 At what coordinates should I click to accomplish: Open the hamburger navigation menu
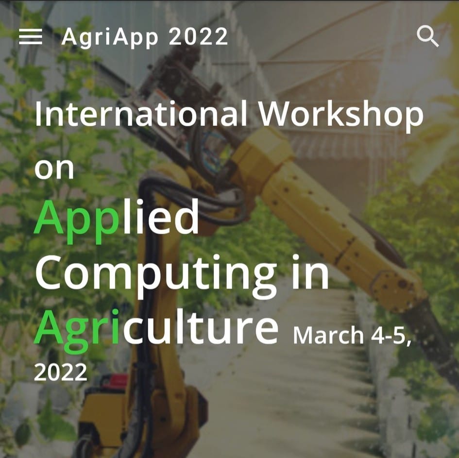point(31,36)
